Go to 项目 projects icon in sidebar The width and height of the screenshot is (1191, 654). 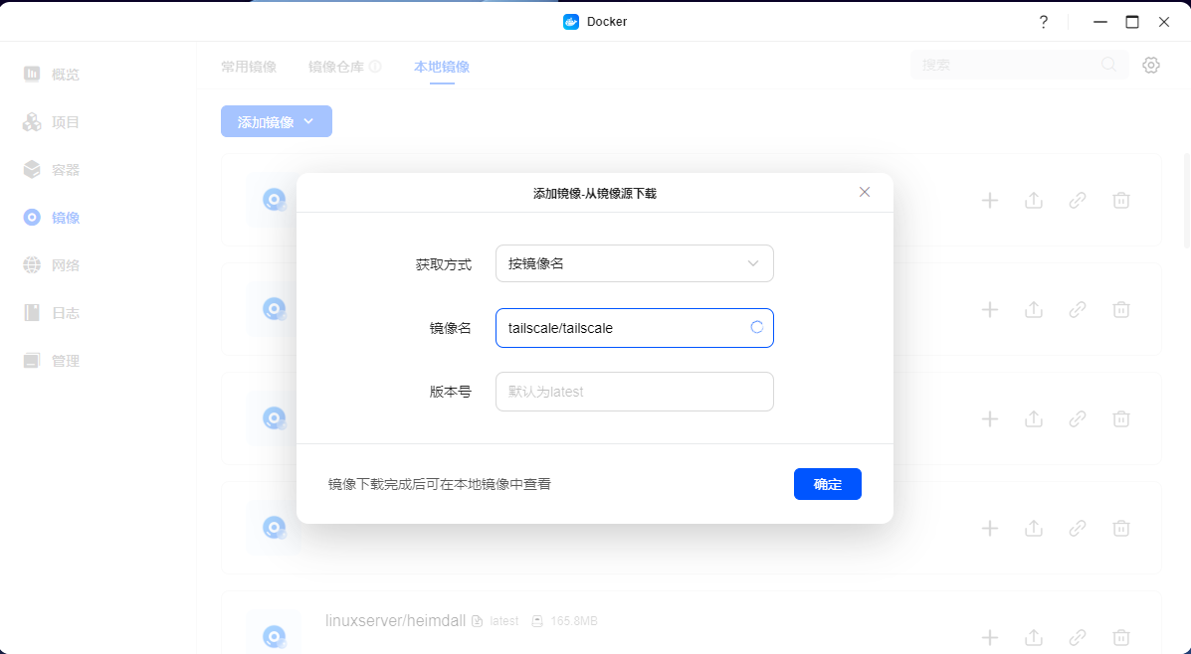[x=32, y=122]
